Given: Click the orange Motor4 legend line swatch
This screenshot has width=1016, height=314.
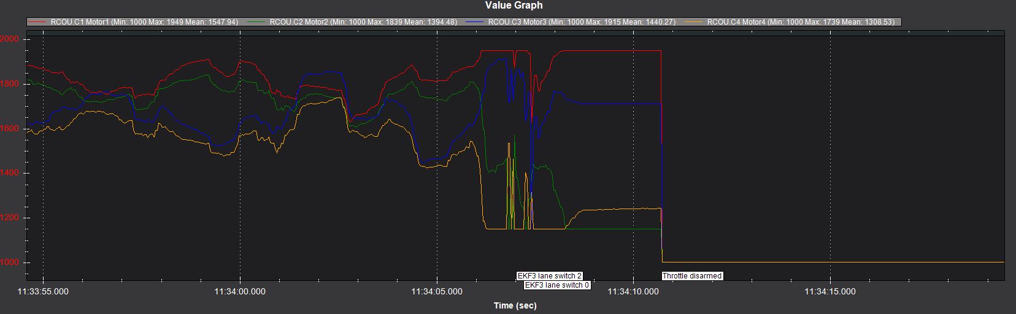Looking at the screenshot, I should (x=694, y=22).
